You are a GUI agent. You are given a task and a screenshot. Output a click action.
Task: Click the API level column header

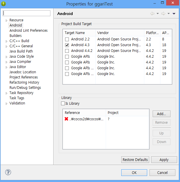[x=166, y=33]
